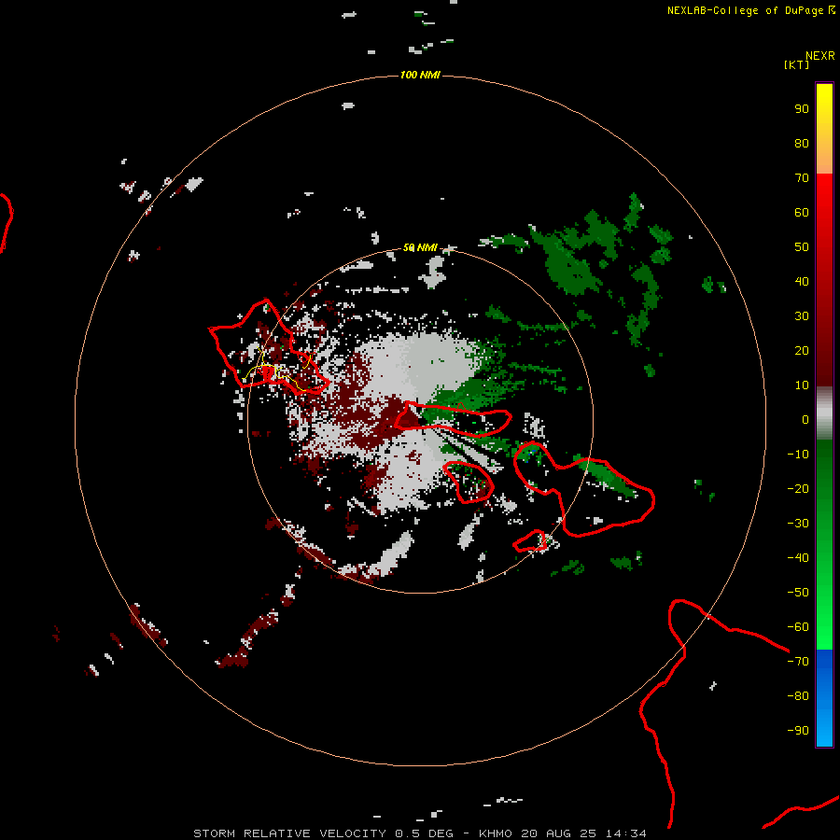The width and height of the screenshot is (840, 840).
Task: Select the positive 80 value on the velocity scale
Action: [x=802, y=144]
